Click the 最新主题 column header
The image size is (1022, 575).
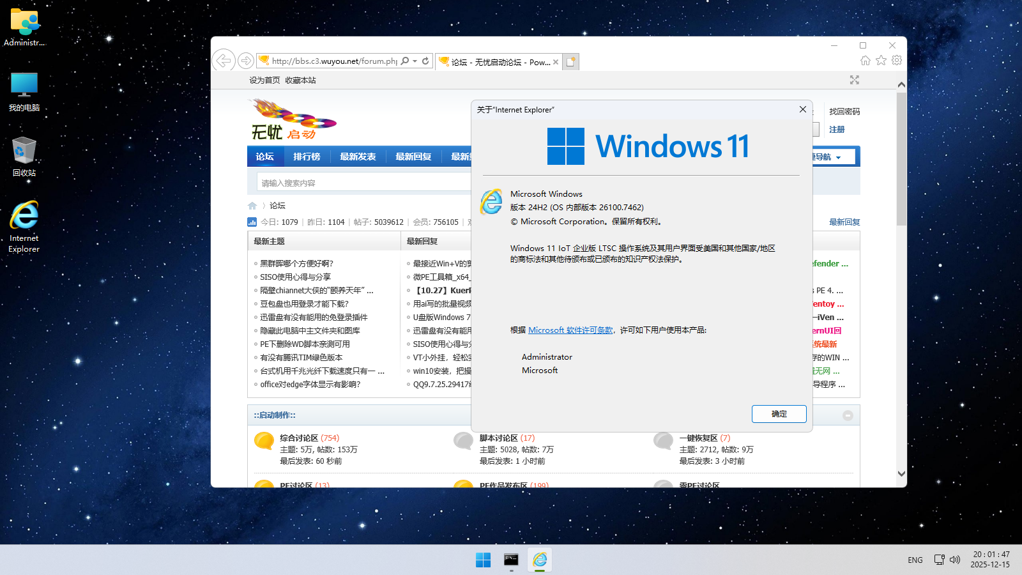269,241
